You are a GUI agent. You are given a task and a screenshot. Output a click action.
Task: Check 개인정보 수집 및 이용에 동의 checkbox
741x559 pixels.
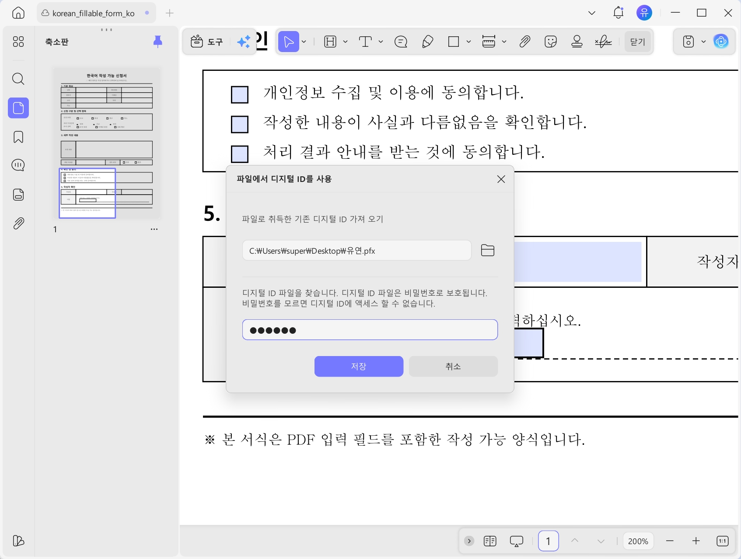pyautogui.click(x=240, y=94)
